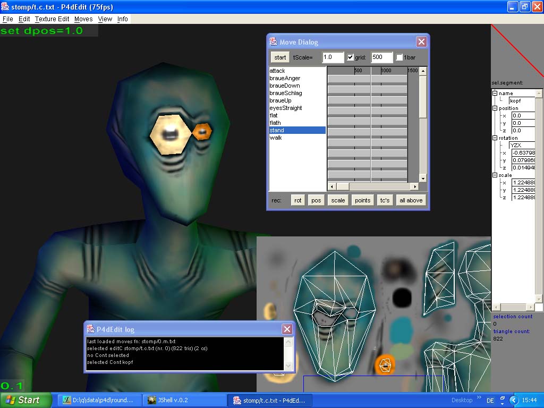Close the P4dEdit log window
This screenshot has width=544, height=408.
tap(287, 329)
